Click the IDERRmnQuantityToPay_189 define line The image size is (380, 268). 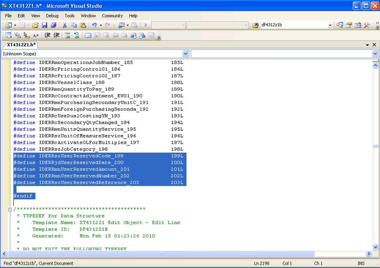[x=98, y=89]
